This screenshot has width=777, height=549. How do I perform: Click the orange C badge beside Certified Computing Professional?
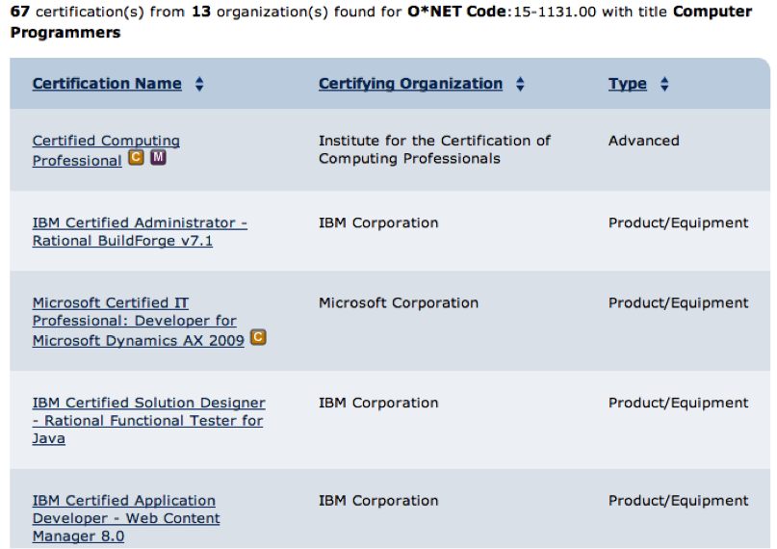coord(136,158)
